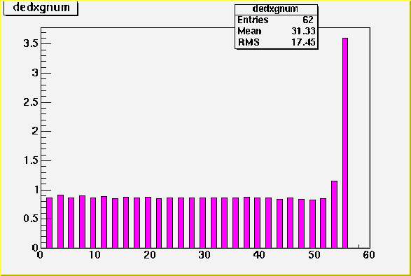Click the histogram bar at x equals 50

[x=312, y=223]
